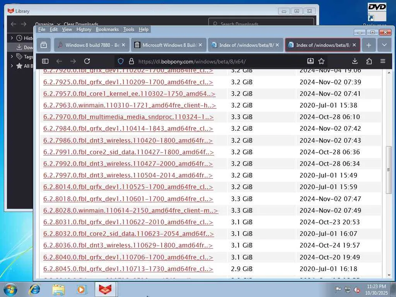
Task: Save page to Pocket icon in address bar
Action: click(311, 61)
